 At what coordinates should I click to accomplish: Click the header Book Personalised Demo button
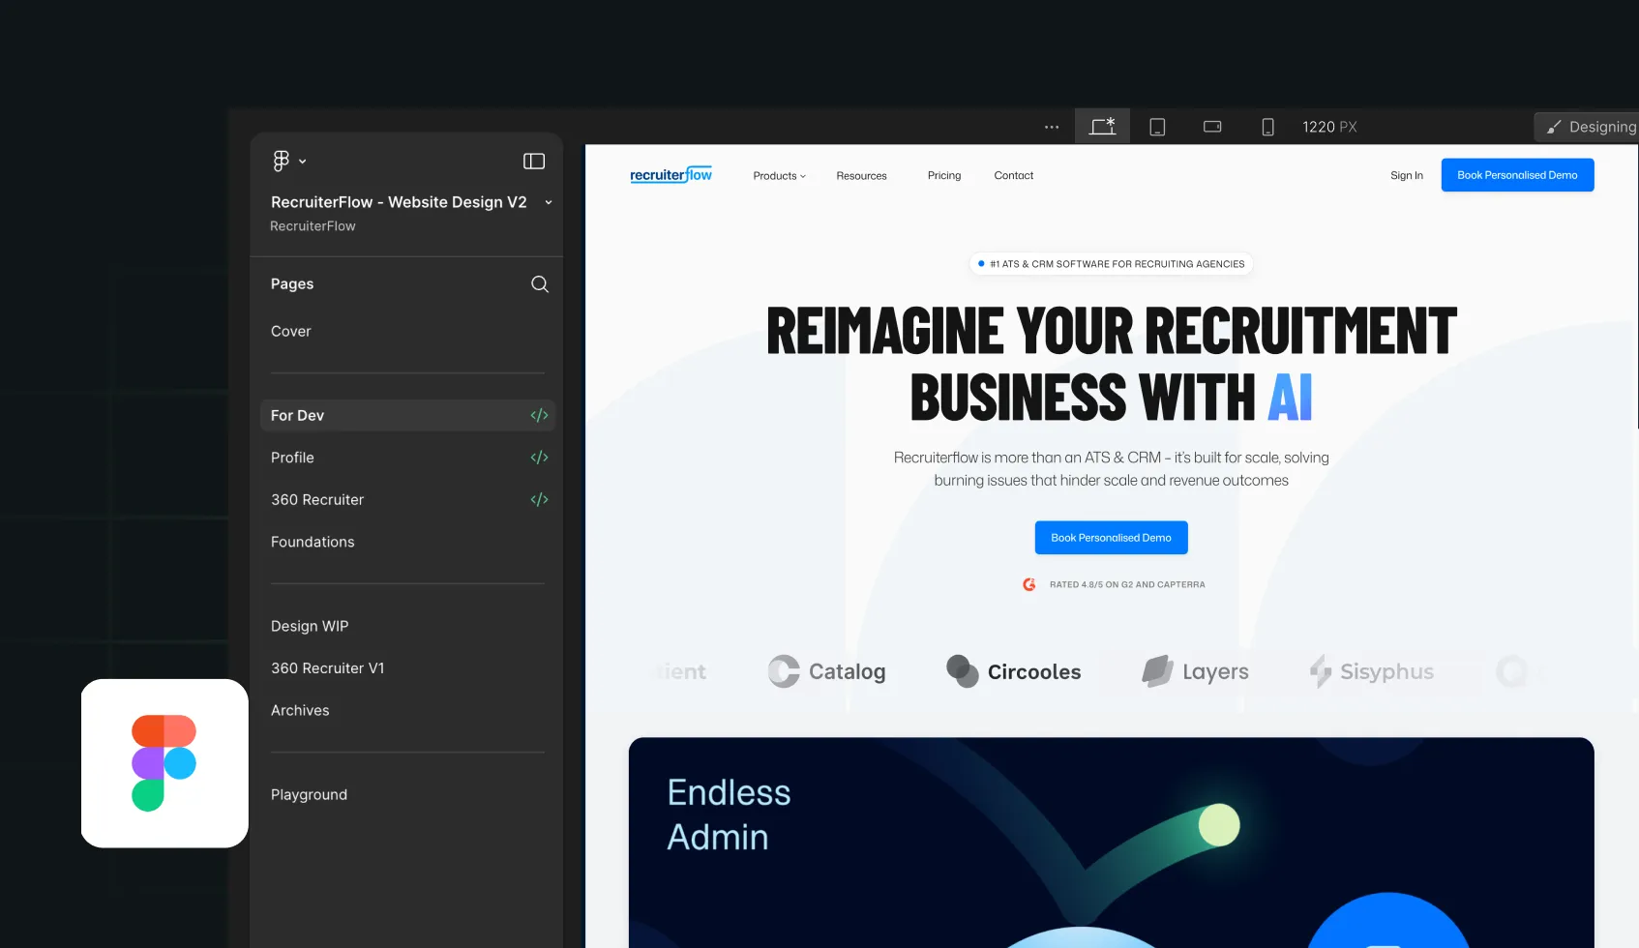pos(1517,175)
